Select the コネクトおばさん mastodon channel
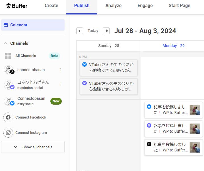 click(33, 85)
